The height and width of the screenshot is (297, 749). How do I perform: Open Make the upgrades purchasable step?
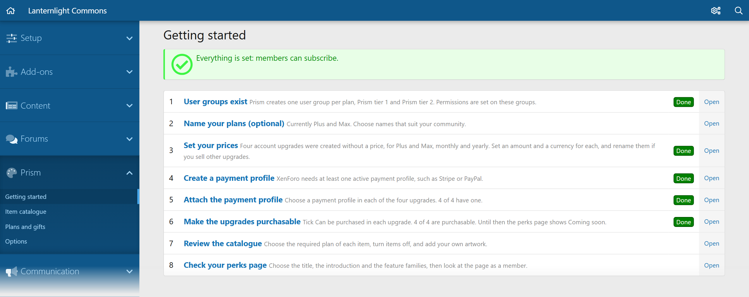(x=242, y=222)
